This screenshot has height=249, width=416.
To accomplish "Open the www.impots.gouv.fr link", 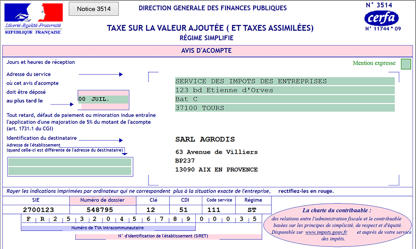I will 326,232.
